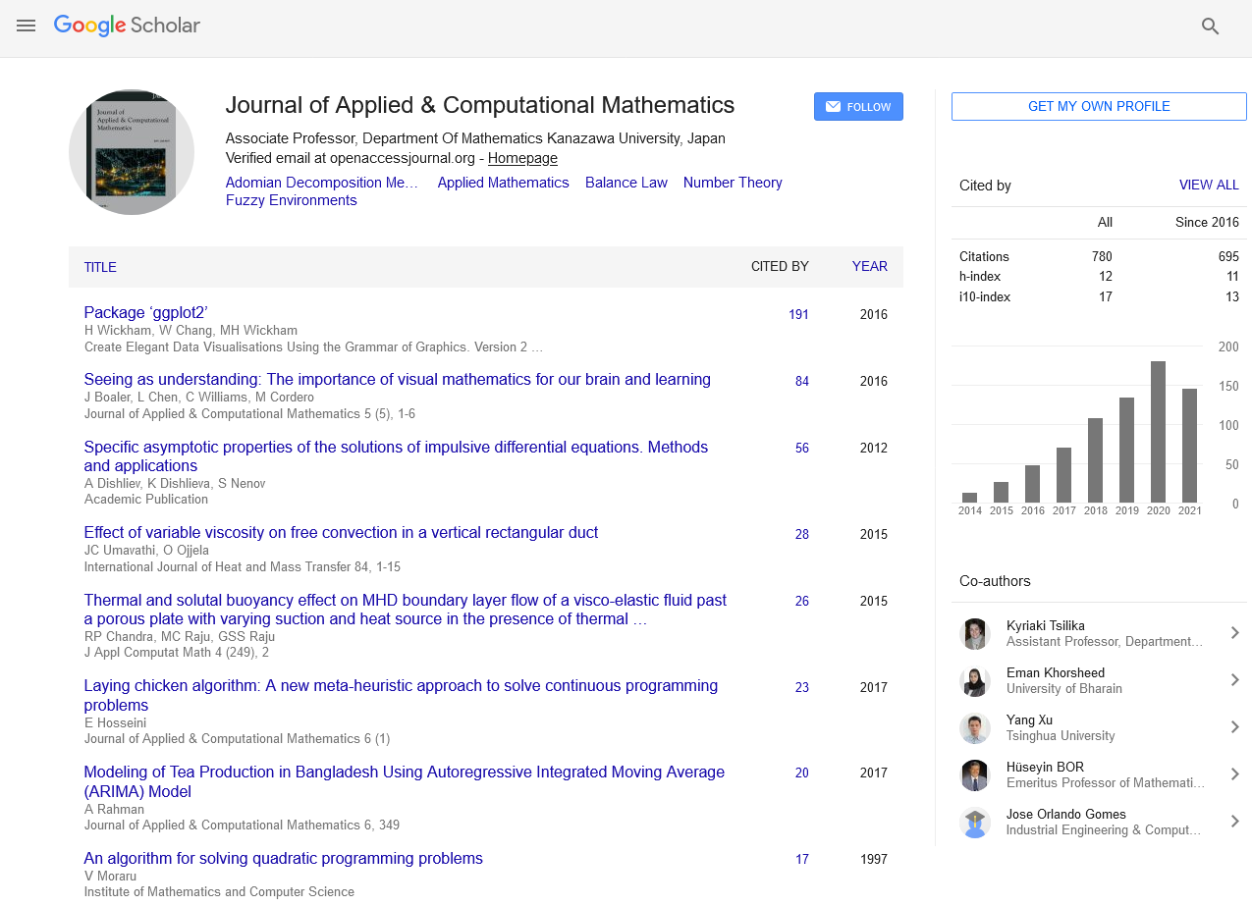
Task: Sort by the TITLE column header
Action: [100, 267]
